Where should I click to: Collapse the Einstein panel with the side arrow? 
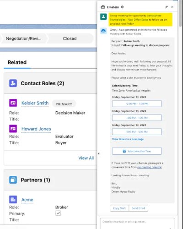[x=98, y=153]
